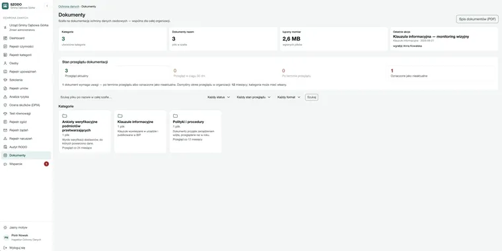Click the Po terminie przeglądu tile
Screen dimensions: 502x251
click(333, 73)
